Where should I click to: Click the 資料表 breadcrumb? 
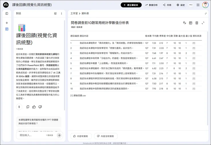(85, 13)
